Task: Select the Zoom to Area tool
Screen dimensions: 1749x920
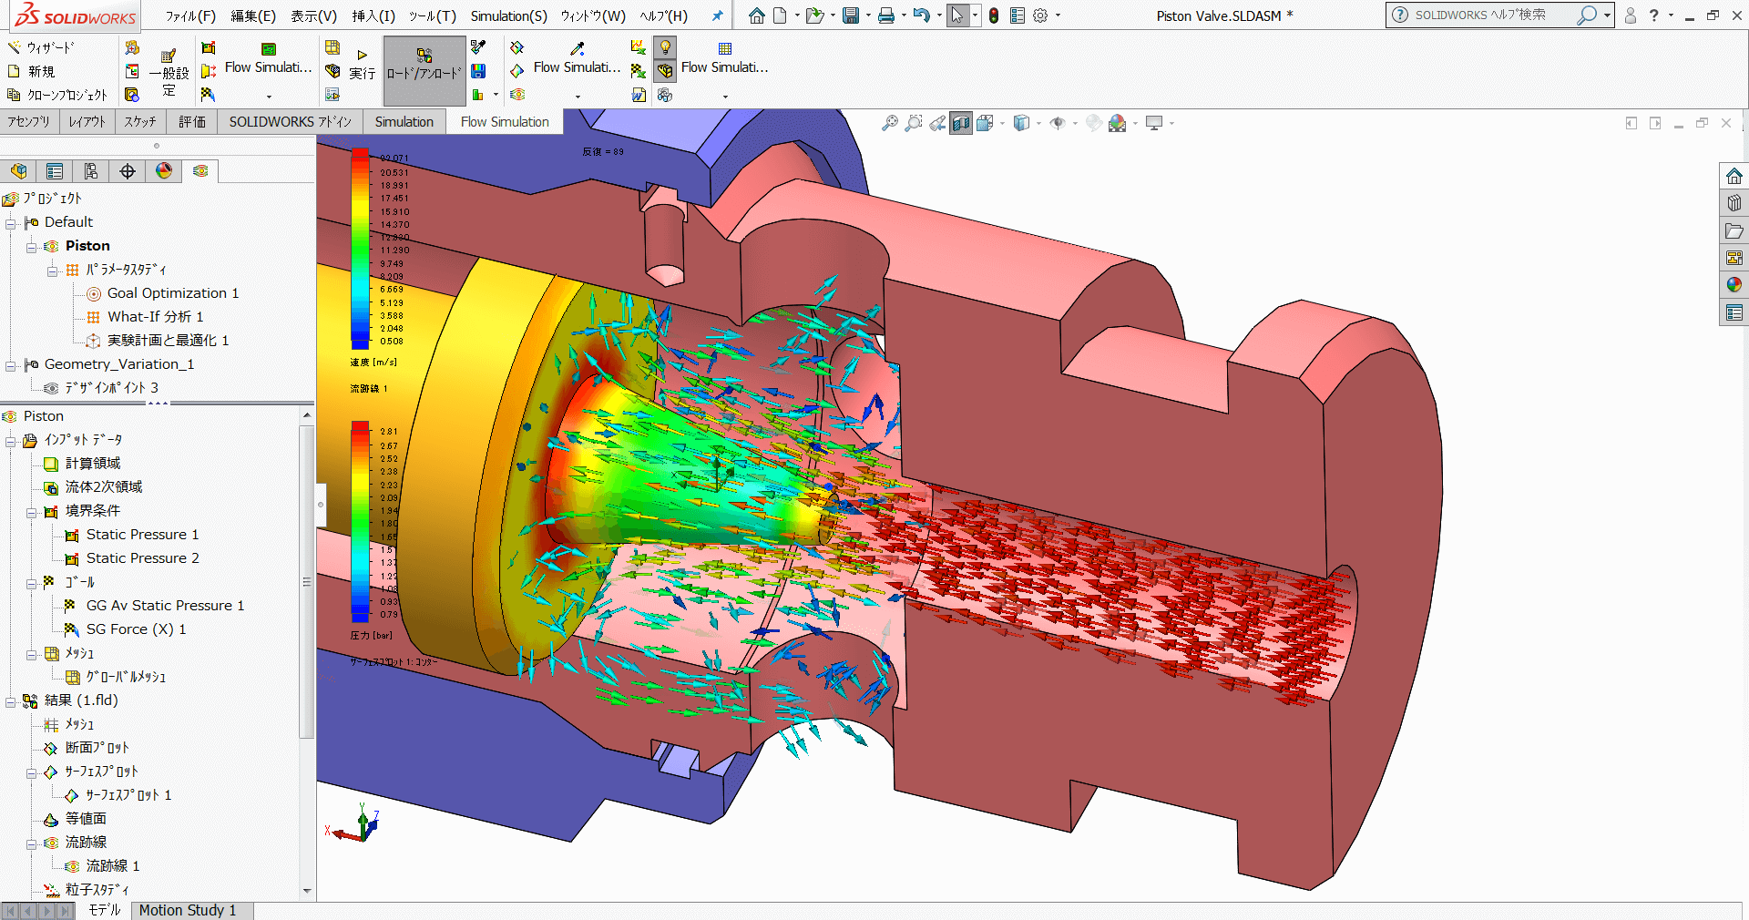Action: (915, 123)
